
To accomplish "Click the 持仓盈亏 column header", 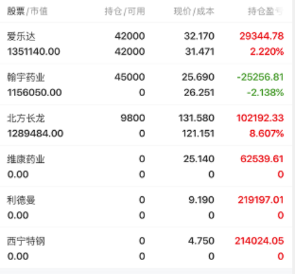I will click(266, 11).
